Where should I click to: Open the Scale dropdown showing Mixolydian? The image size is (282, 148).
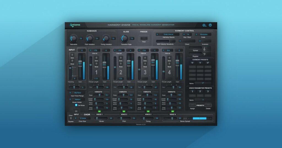coord(203,34)
